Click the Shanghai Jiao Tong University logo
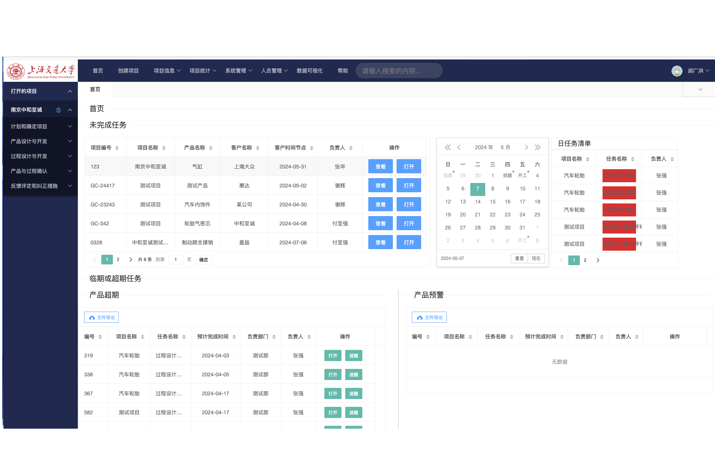 41,71
